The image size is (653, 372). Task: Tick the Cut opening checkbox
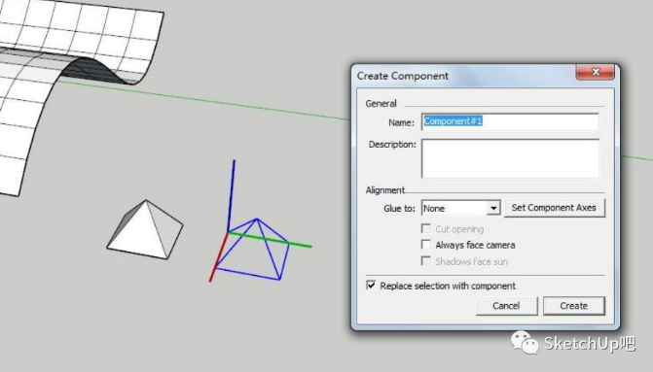point(426,228)
